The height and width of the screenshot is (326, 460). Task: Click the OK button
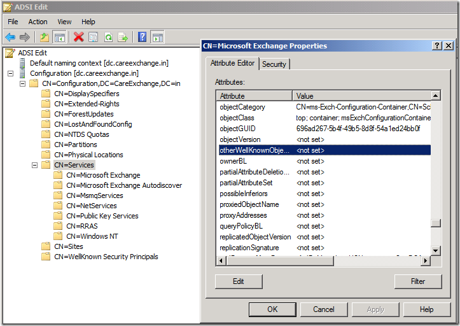(272, 309)
